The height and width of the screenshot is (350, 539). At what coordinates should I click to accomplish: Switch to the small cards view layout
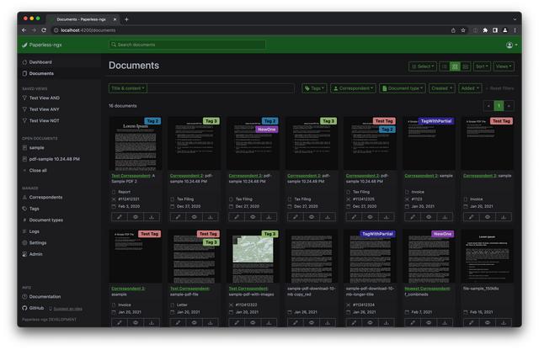pos(455,66)
